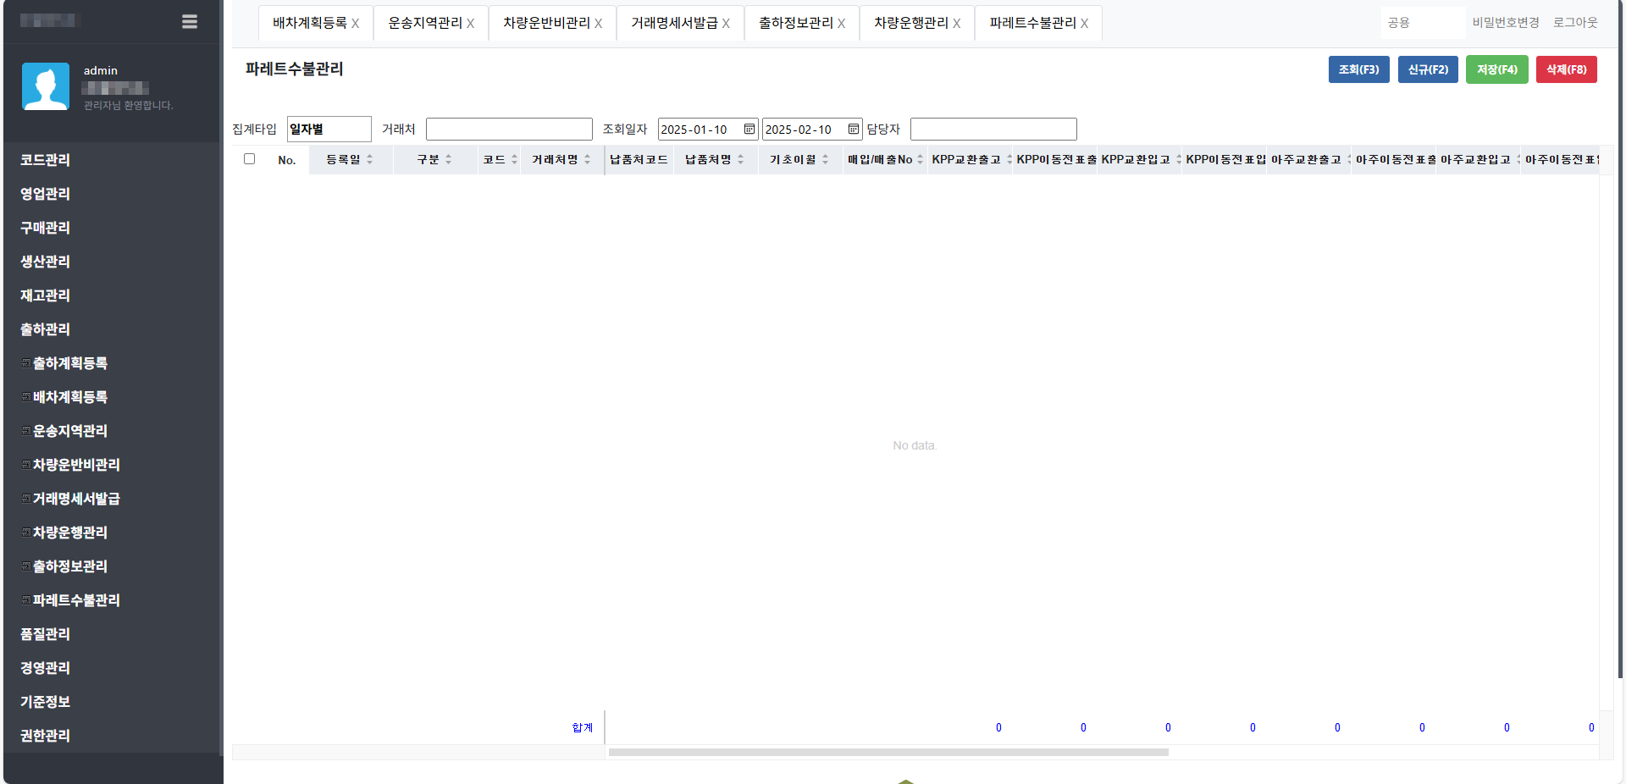Close the 배차계획등록 tab with X
Screen dimensions: 1626x784
(x=355, y=24)
